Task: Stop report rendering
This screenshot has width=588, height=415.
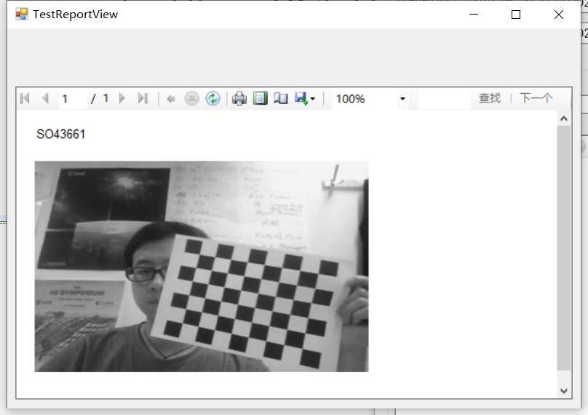Action: coord(192,99)
